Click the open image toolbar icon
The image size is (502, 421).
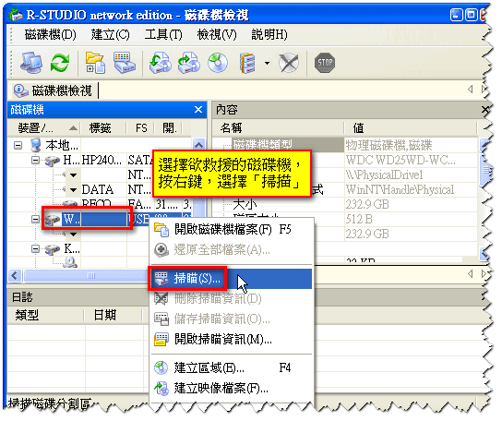click(x=160, y=63)
